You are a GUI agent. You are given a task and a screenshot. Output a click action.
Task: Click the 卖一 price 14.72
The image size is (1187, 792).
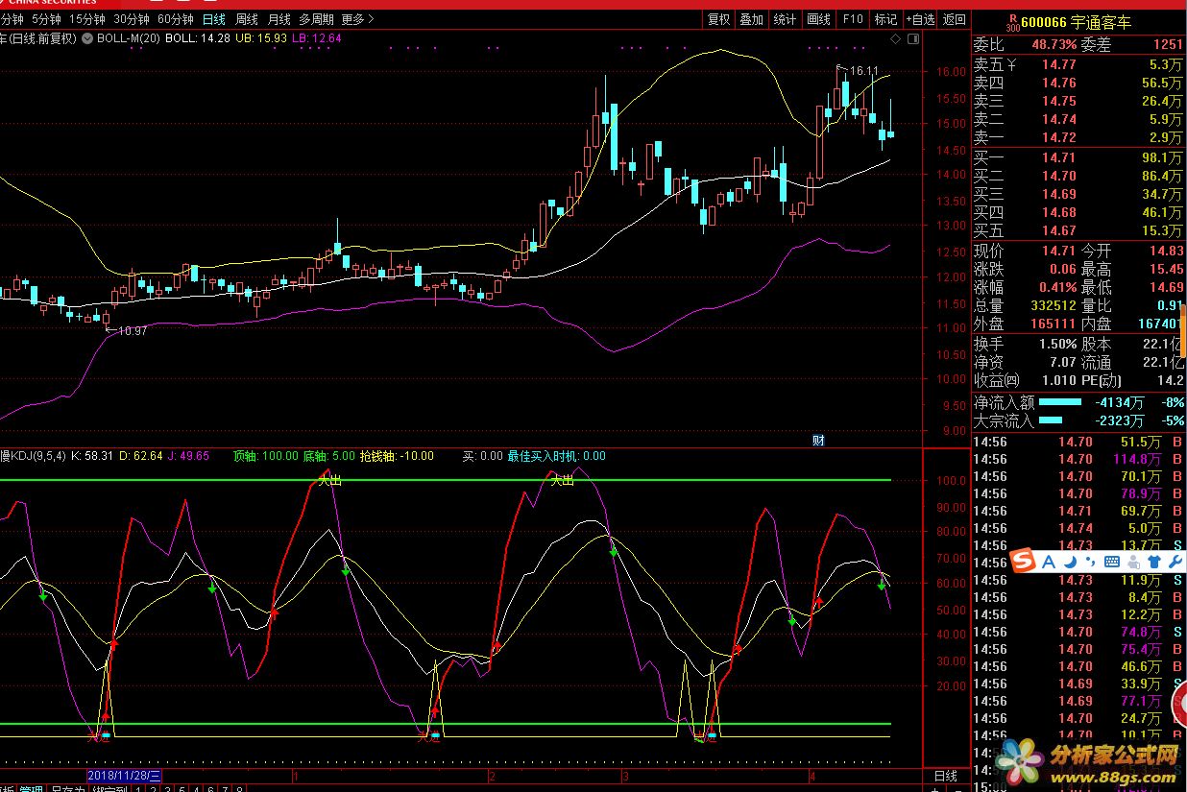click(x=1060, y=137)
